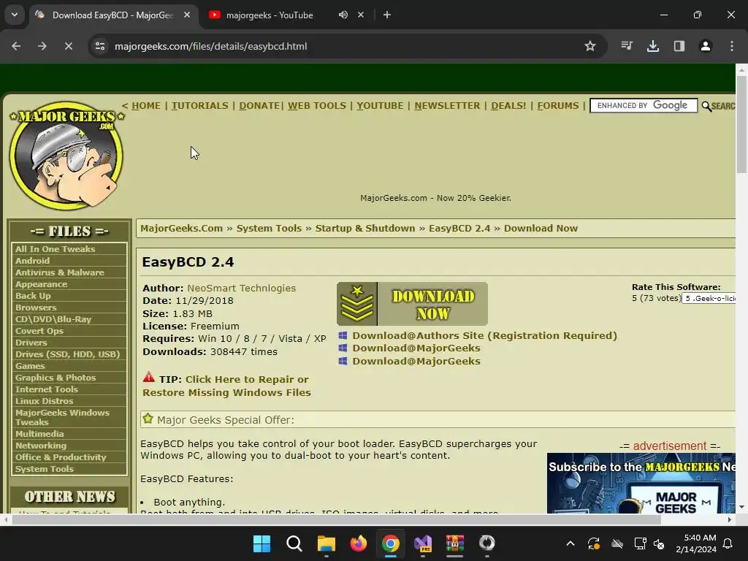Stop loading the page
The height and width of the screenshot is (561, 748).
pos(68,46)
